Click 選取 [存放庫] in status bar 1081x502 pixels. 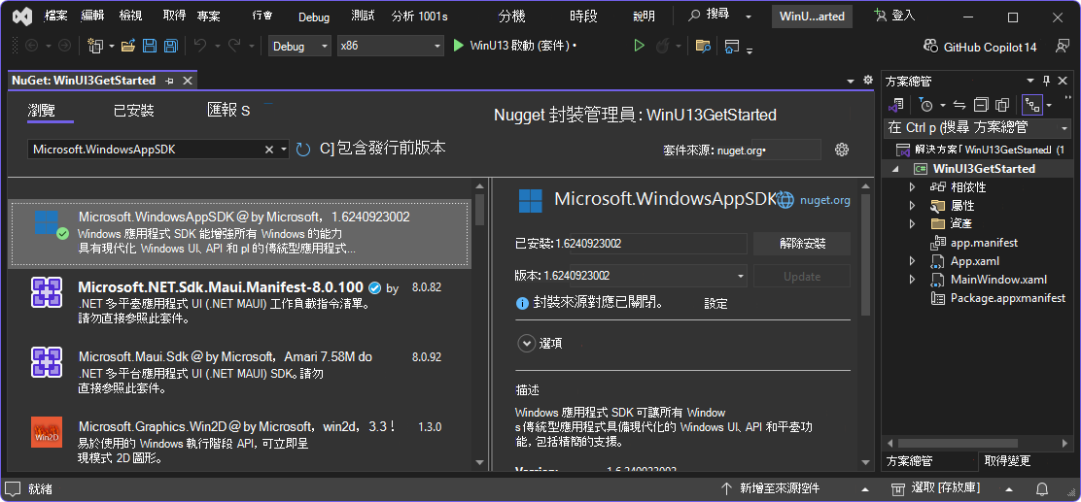pos(945,488)
